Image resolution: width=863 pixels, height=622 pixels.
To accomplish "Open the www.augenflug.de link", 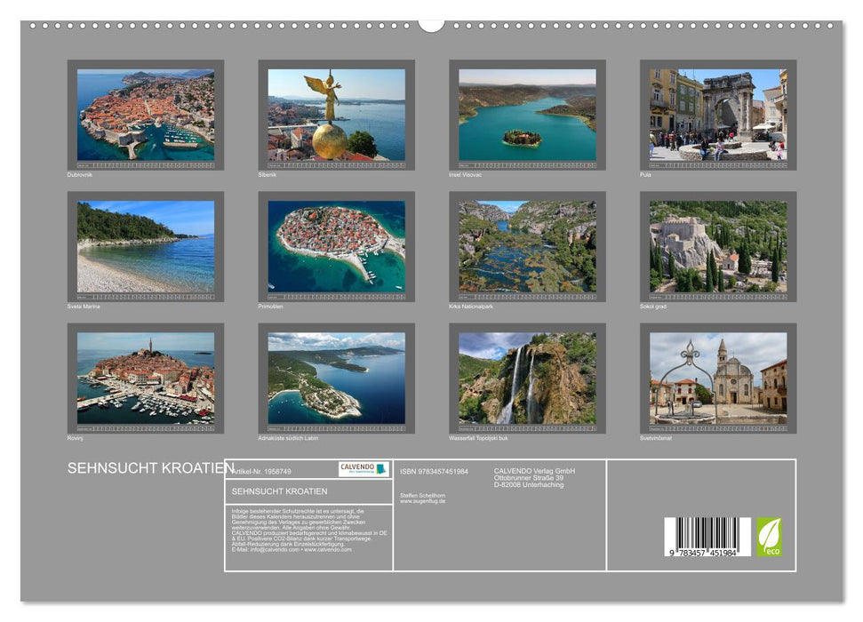I will click(422, 500).
